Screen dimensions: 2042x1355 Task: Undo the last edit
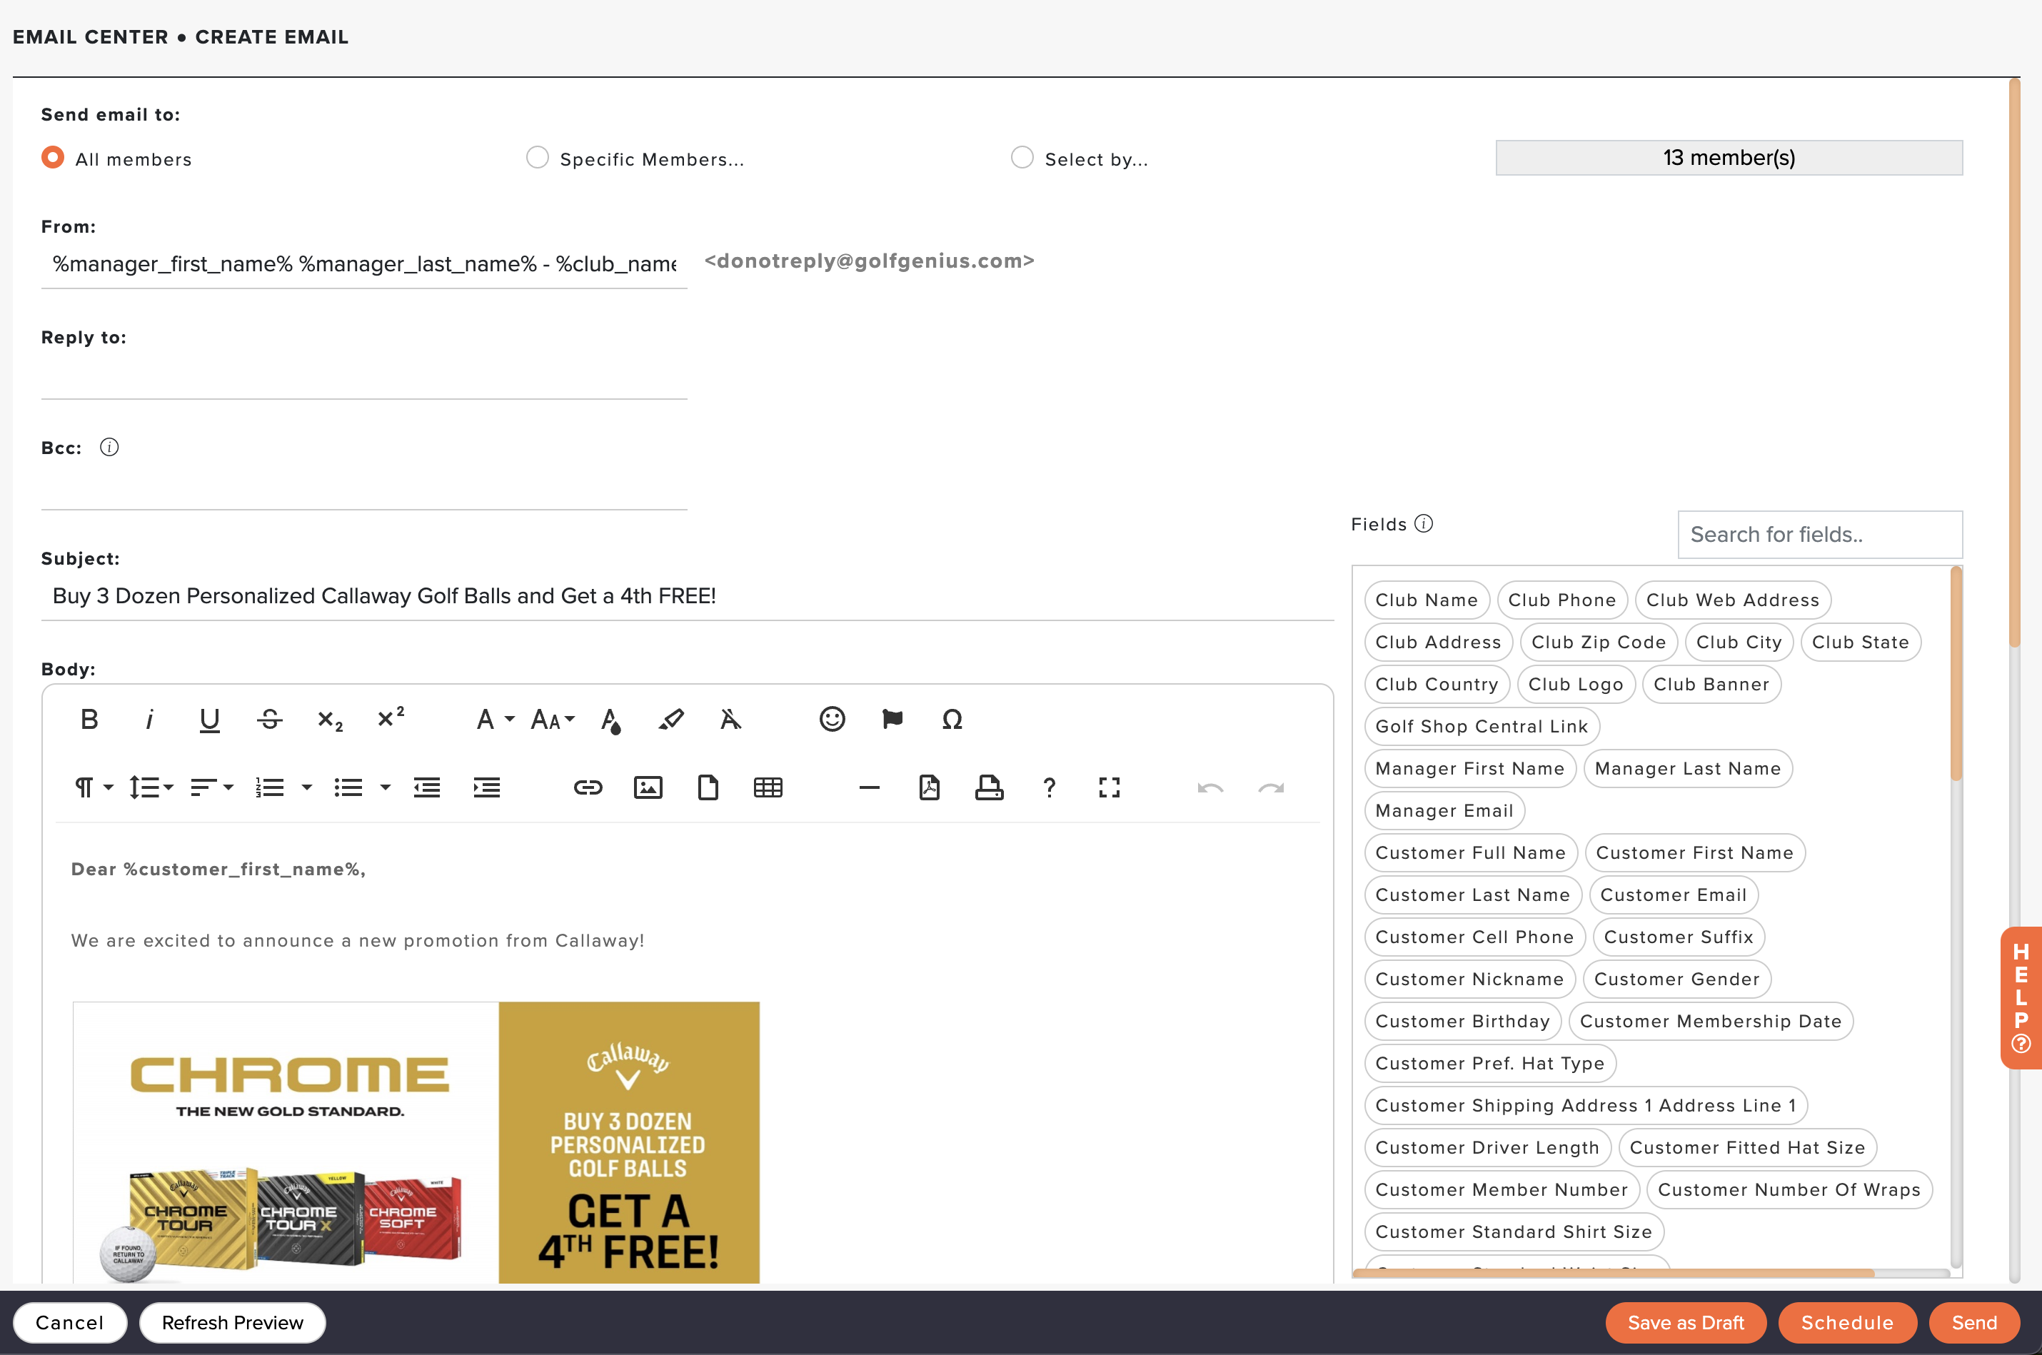click(x=1211, y=787)
